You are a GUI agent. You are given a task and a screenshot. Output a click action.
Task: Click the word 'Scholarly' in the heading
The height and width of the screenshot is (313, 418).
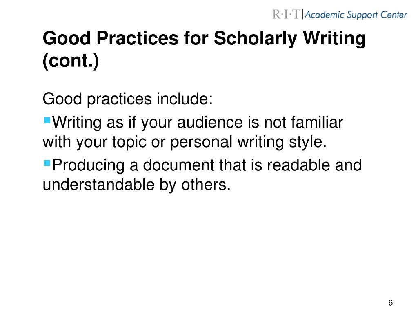pos(256,39)
